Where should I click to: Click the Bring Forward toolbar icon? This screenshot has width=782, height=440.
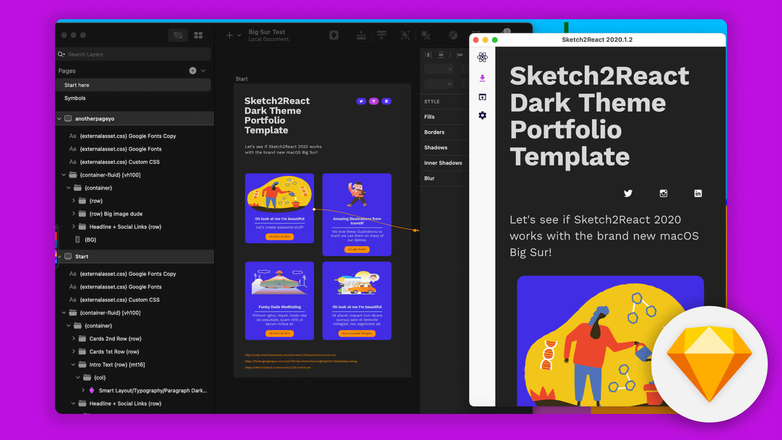click(x=361, y=35)
